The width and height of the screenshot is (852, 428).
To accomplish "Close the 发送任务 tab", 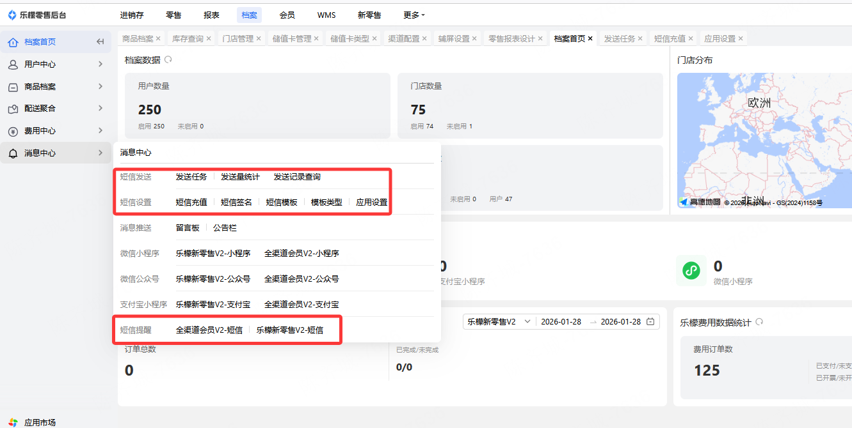I will [x=641, y=38].
